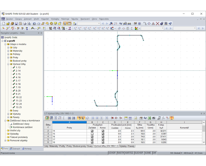Toggle the OUCHOP status bar button
The height and width of the screenshot is (166, 206).
139,153
